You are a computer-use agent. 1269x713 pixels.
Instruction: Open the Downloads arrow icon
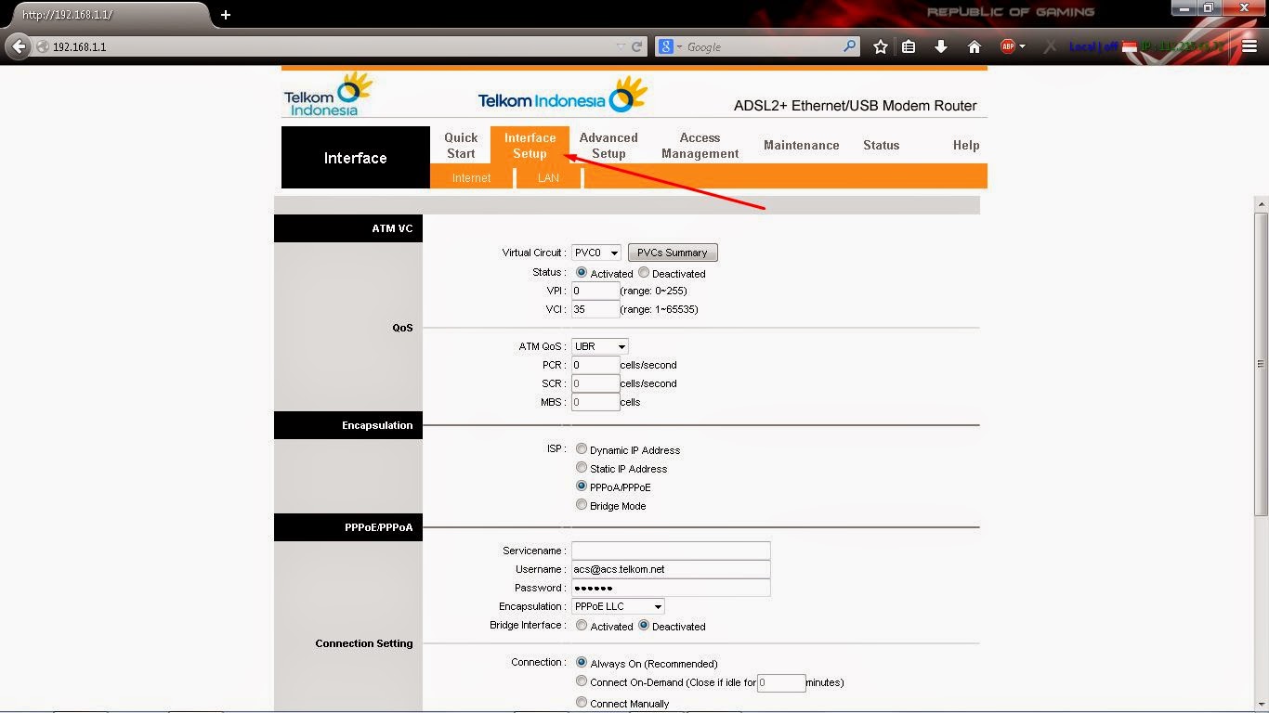941,46
